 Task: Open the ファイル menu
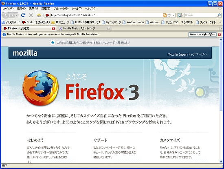click(x=8, y=9)
